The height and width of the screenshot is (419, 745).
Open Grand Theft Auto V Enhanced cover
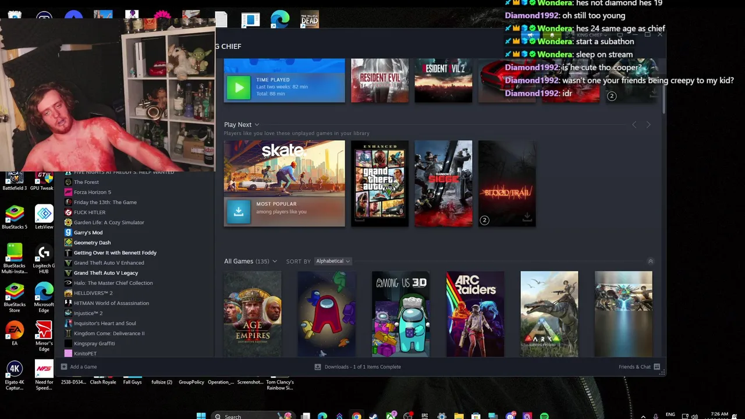[379, 183]
